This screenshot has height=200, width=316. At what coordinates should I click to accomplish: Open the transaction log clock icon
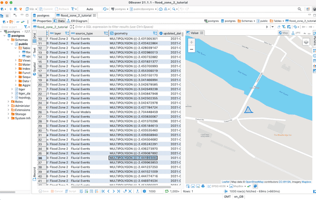click(x=105, y=9)
